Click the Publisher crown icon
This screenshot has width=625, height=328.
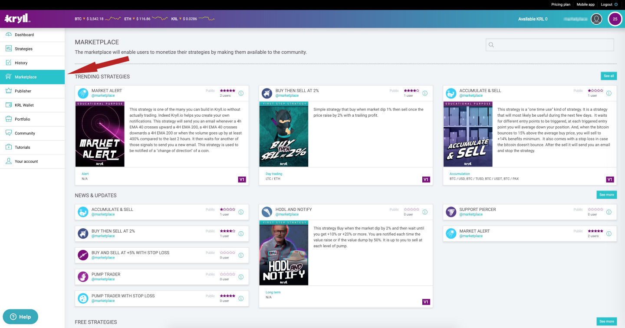pyautogui.click(x=9, y=91)
